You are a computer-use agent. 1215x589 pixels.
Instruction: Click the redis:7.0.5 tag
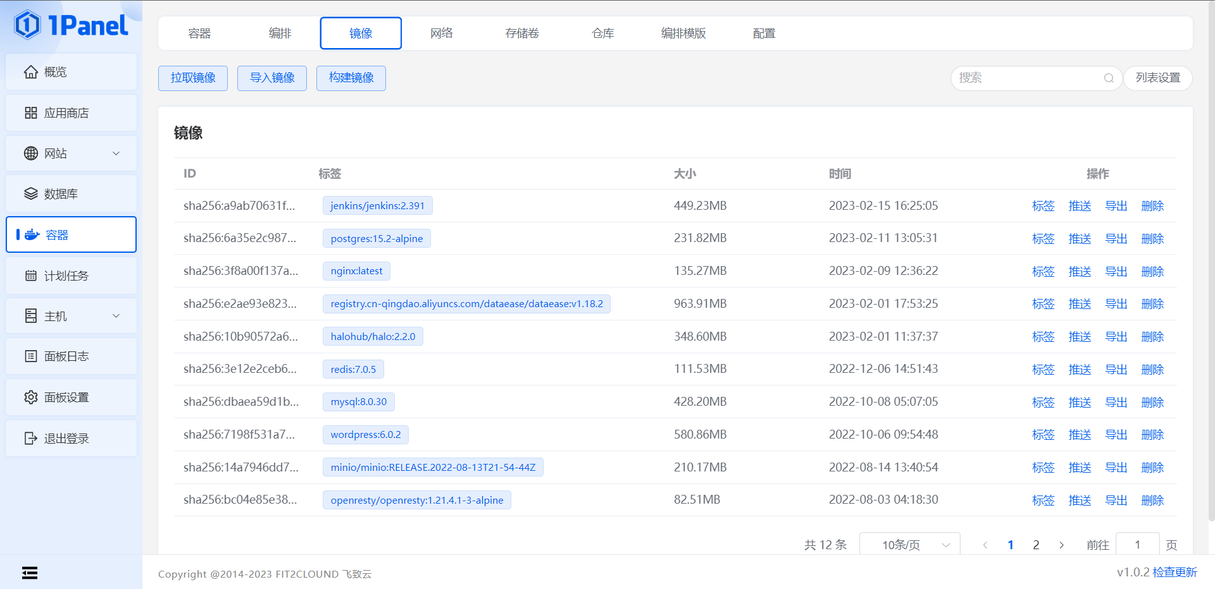(x=353, y=370)
